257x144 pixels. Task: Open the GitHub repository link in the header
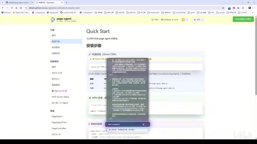coord(169,20)
